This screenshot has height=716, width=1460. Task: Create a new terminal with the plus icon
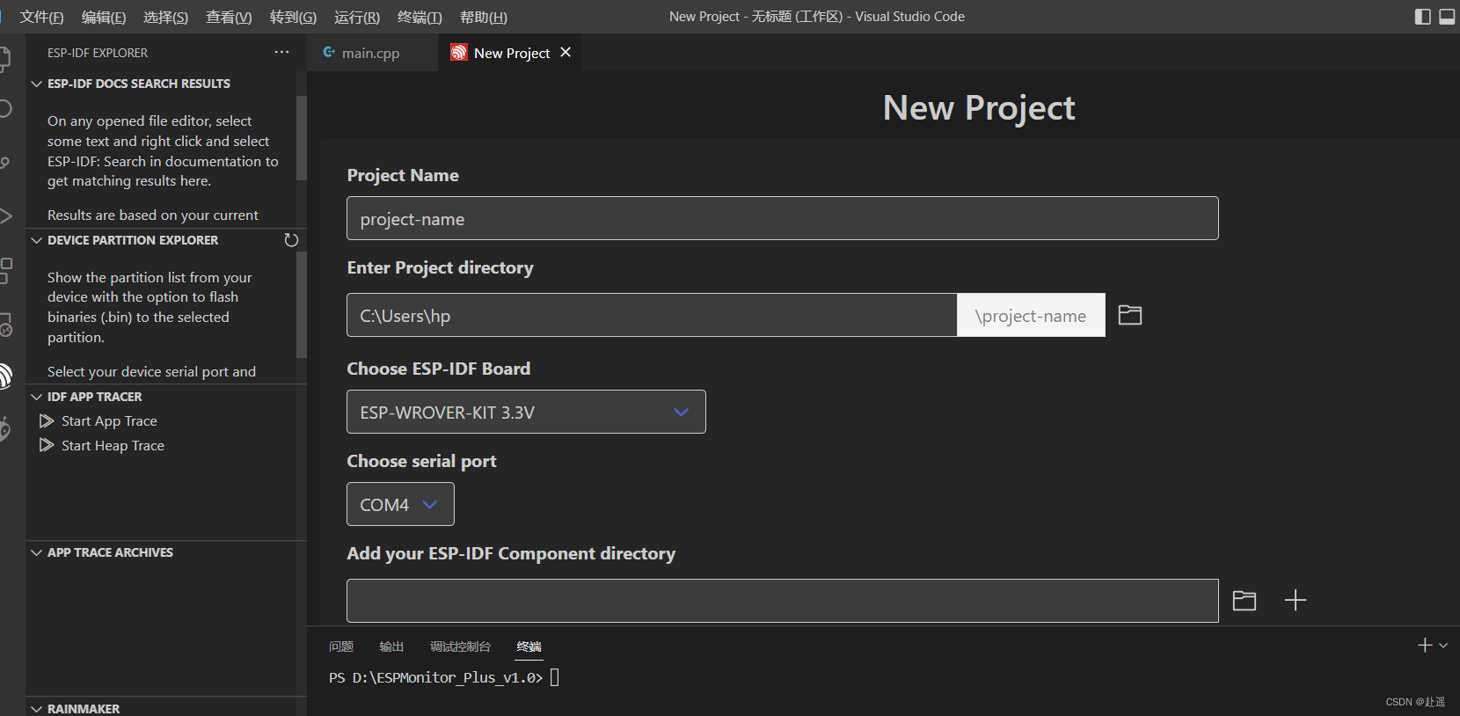pyautogui.click(x=1425, y=645)
